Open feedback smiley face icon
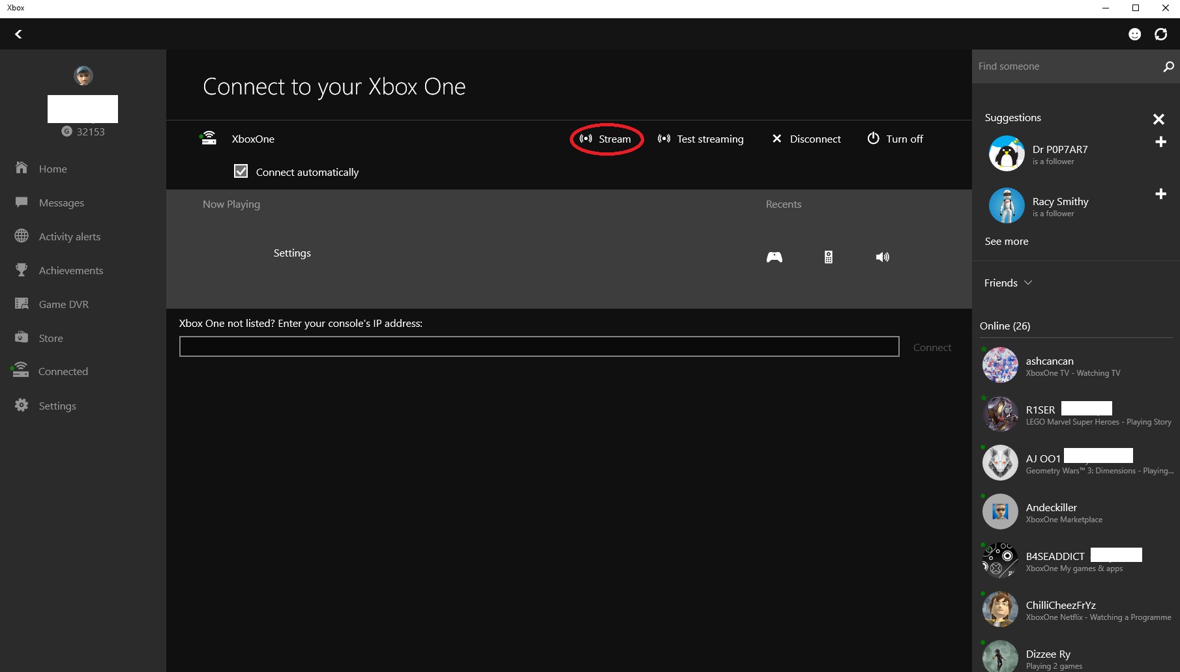The image size is (1180, 672). (1134, 34)
